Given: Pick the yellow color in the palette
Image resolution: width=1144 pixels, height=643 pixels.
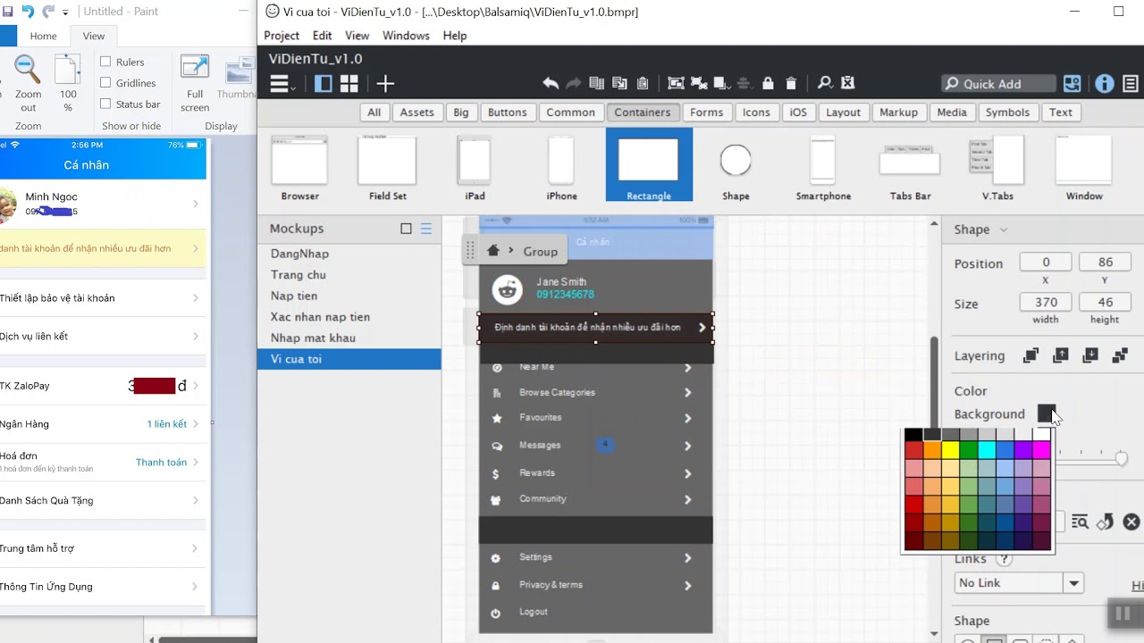Looking at the screenshot, I should point(950,450).
